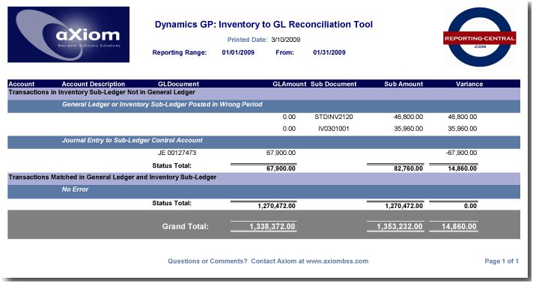Click the Variance column header
533x283 pixels.
point(469,84)
